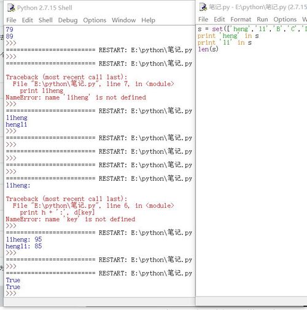Open the Shell window's Help menu
Image resolution: width=307 pixels, height=310 pixels.
pos(148,20)
